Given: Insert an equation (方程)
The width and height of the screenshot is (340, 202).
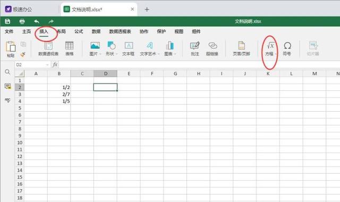Looking at the screenshot, I should (x=270, y=49).
